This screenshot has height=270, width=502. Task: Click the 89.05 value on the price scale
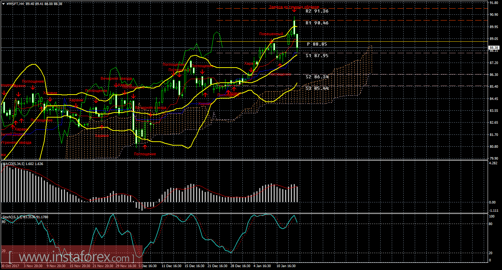(494, 38)
